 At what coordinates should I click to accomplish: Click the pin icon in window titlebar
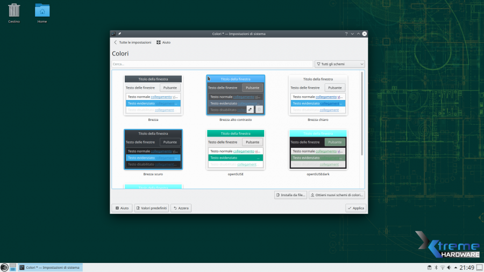tap(119, 34)
